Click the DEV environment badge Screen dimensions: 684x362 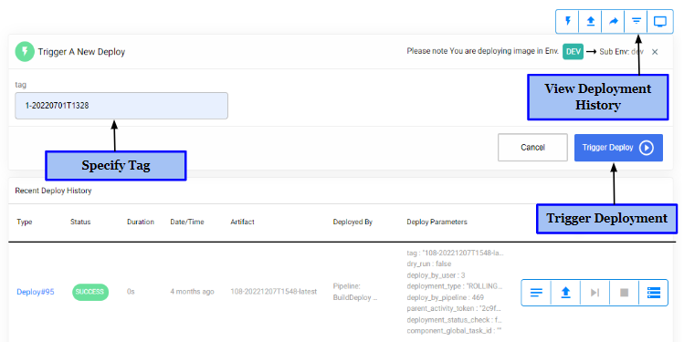(x=573, y=52)
